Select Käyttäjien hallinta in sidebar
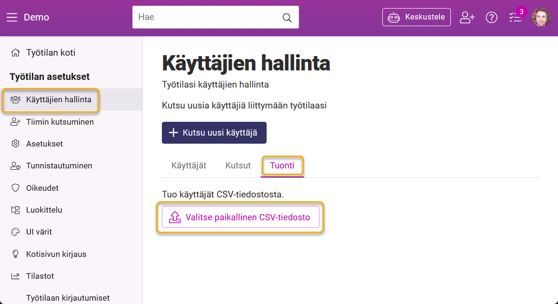The image size is (558, 304). coord(58,100)
